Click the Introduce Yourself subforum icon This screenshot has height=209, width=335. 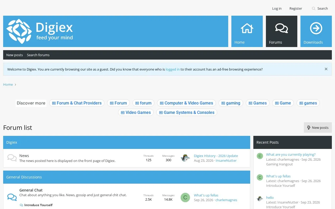coord(21,205)
